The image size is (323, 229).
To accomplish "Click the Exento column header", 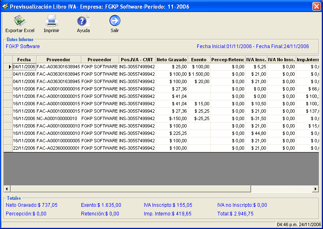I will coord(199,60).
